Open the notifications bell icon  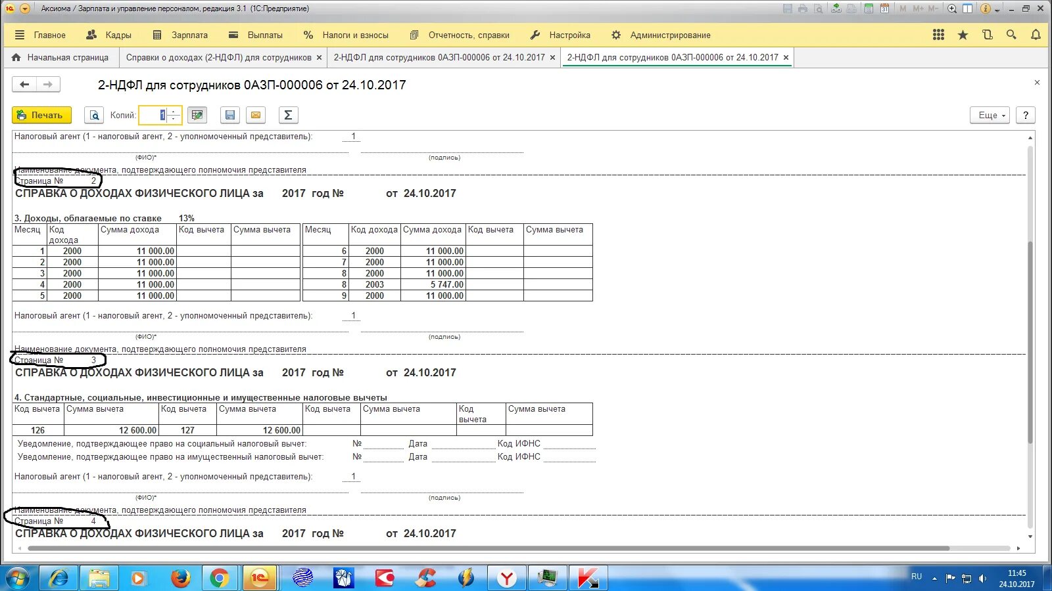point(1036,35)
